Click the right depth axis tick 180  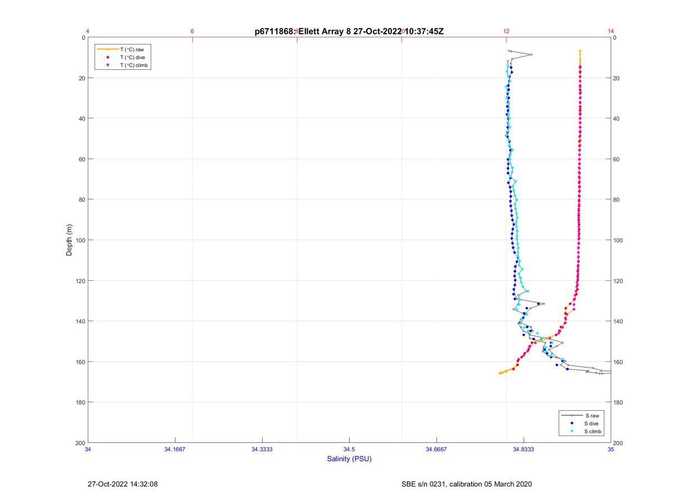(618, 402)
